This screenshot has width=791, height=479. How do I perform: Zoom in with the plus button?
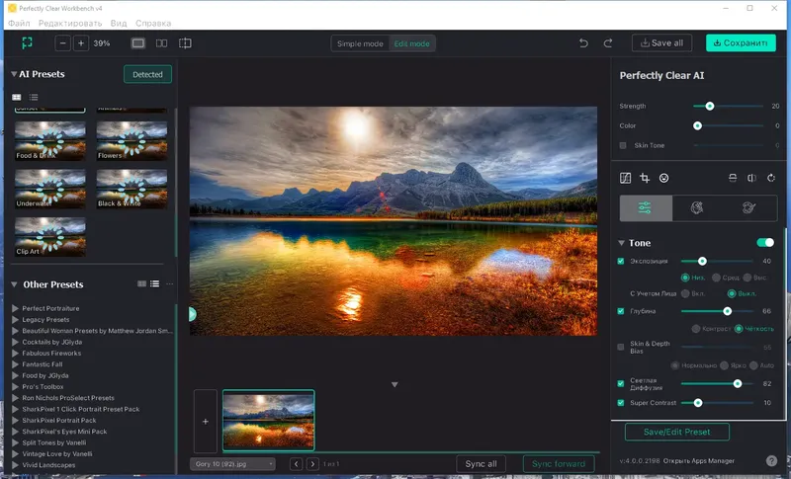pyautogui.click(x=81, y=43)
